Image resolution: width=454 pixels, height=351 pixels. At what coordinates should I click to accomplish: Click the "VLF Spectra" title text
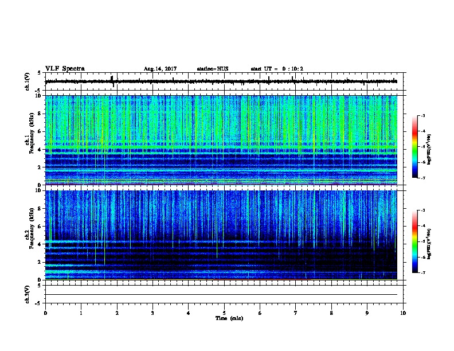65,69
